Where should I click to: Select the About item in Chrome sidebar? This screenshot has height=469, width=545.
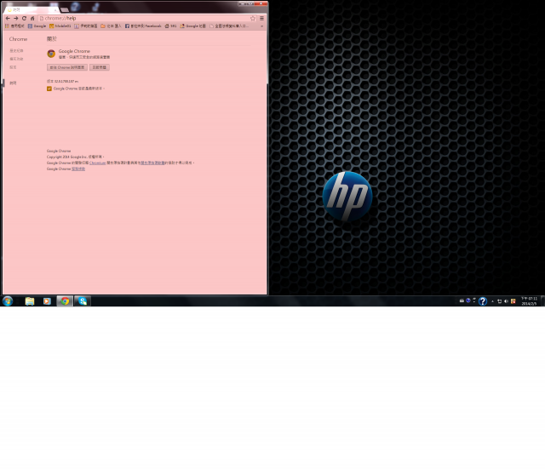coord(13,83)
